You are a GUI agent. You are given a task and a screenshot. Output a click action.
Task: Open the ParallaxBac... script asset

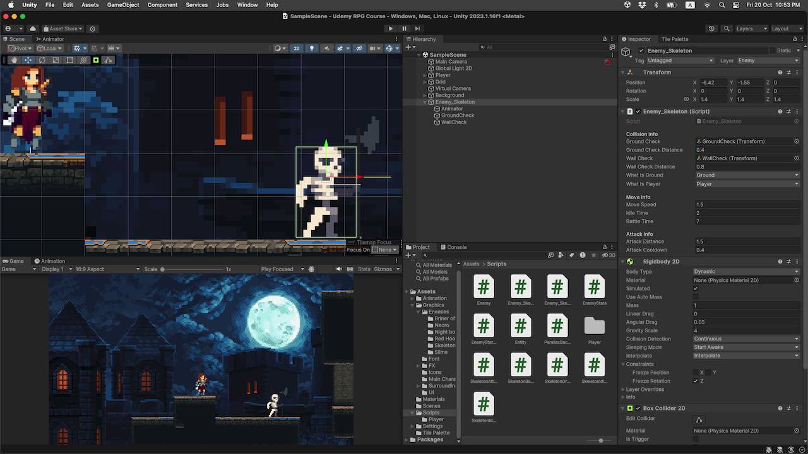click(557, 330)
